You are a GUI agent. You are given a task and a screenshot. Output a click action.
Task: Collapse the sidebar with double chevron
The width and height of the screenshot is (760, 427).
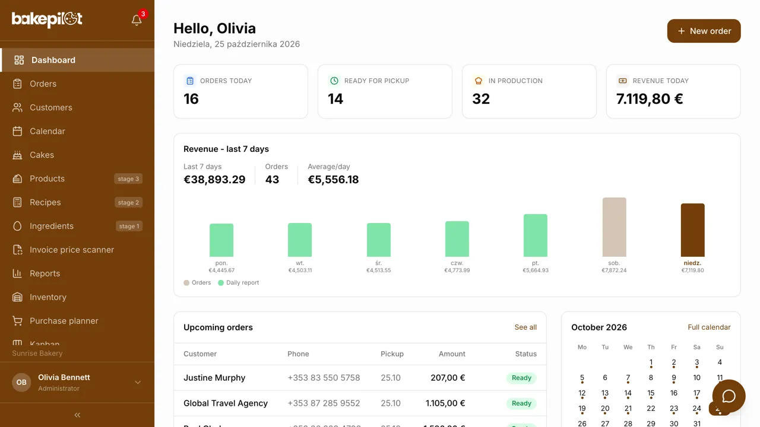coord(77,415)
